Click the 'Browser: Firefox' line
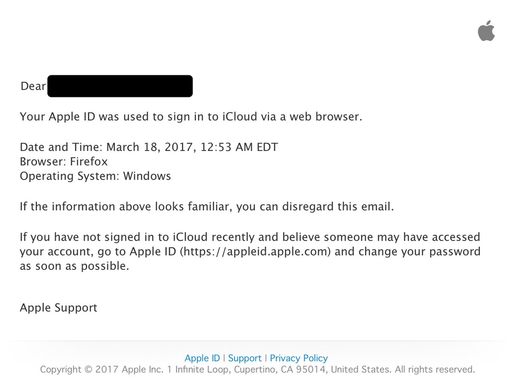Viewport: 510px width, 391px height. [64, 161]
